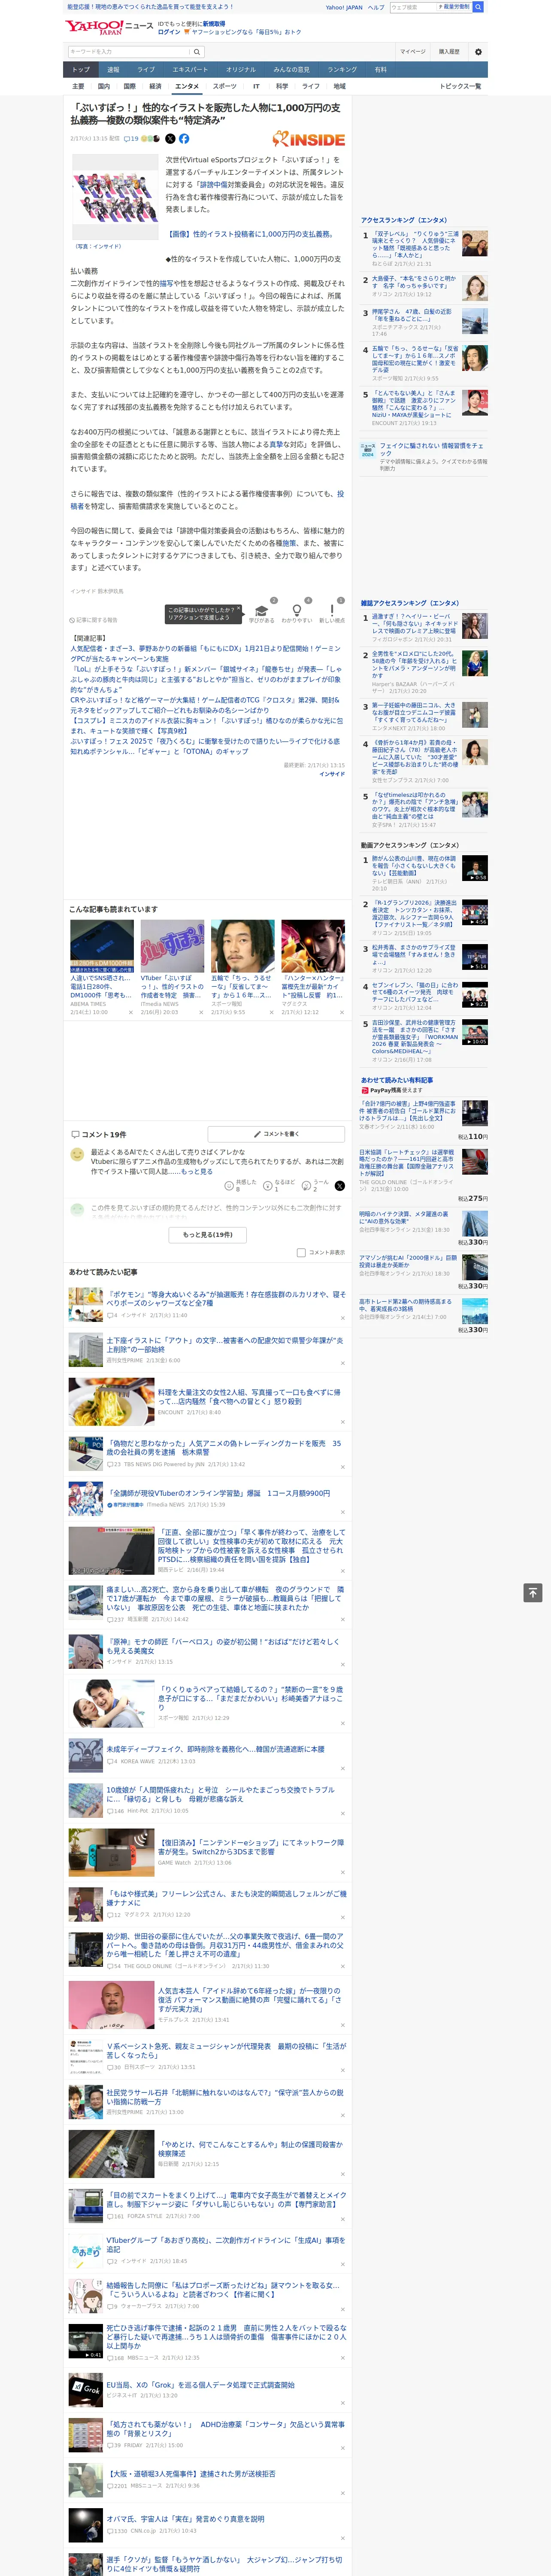Open the 有料 tab
Image resolution: width=551 pixels, height=2576 pixels.
(x=380, y=70)
